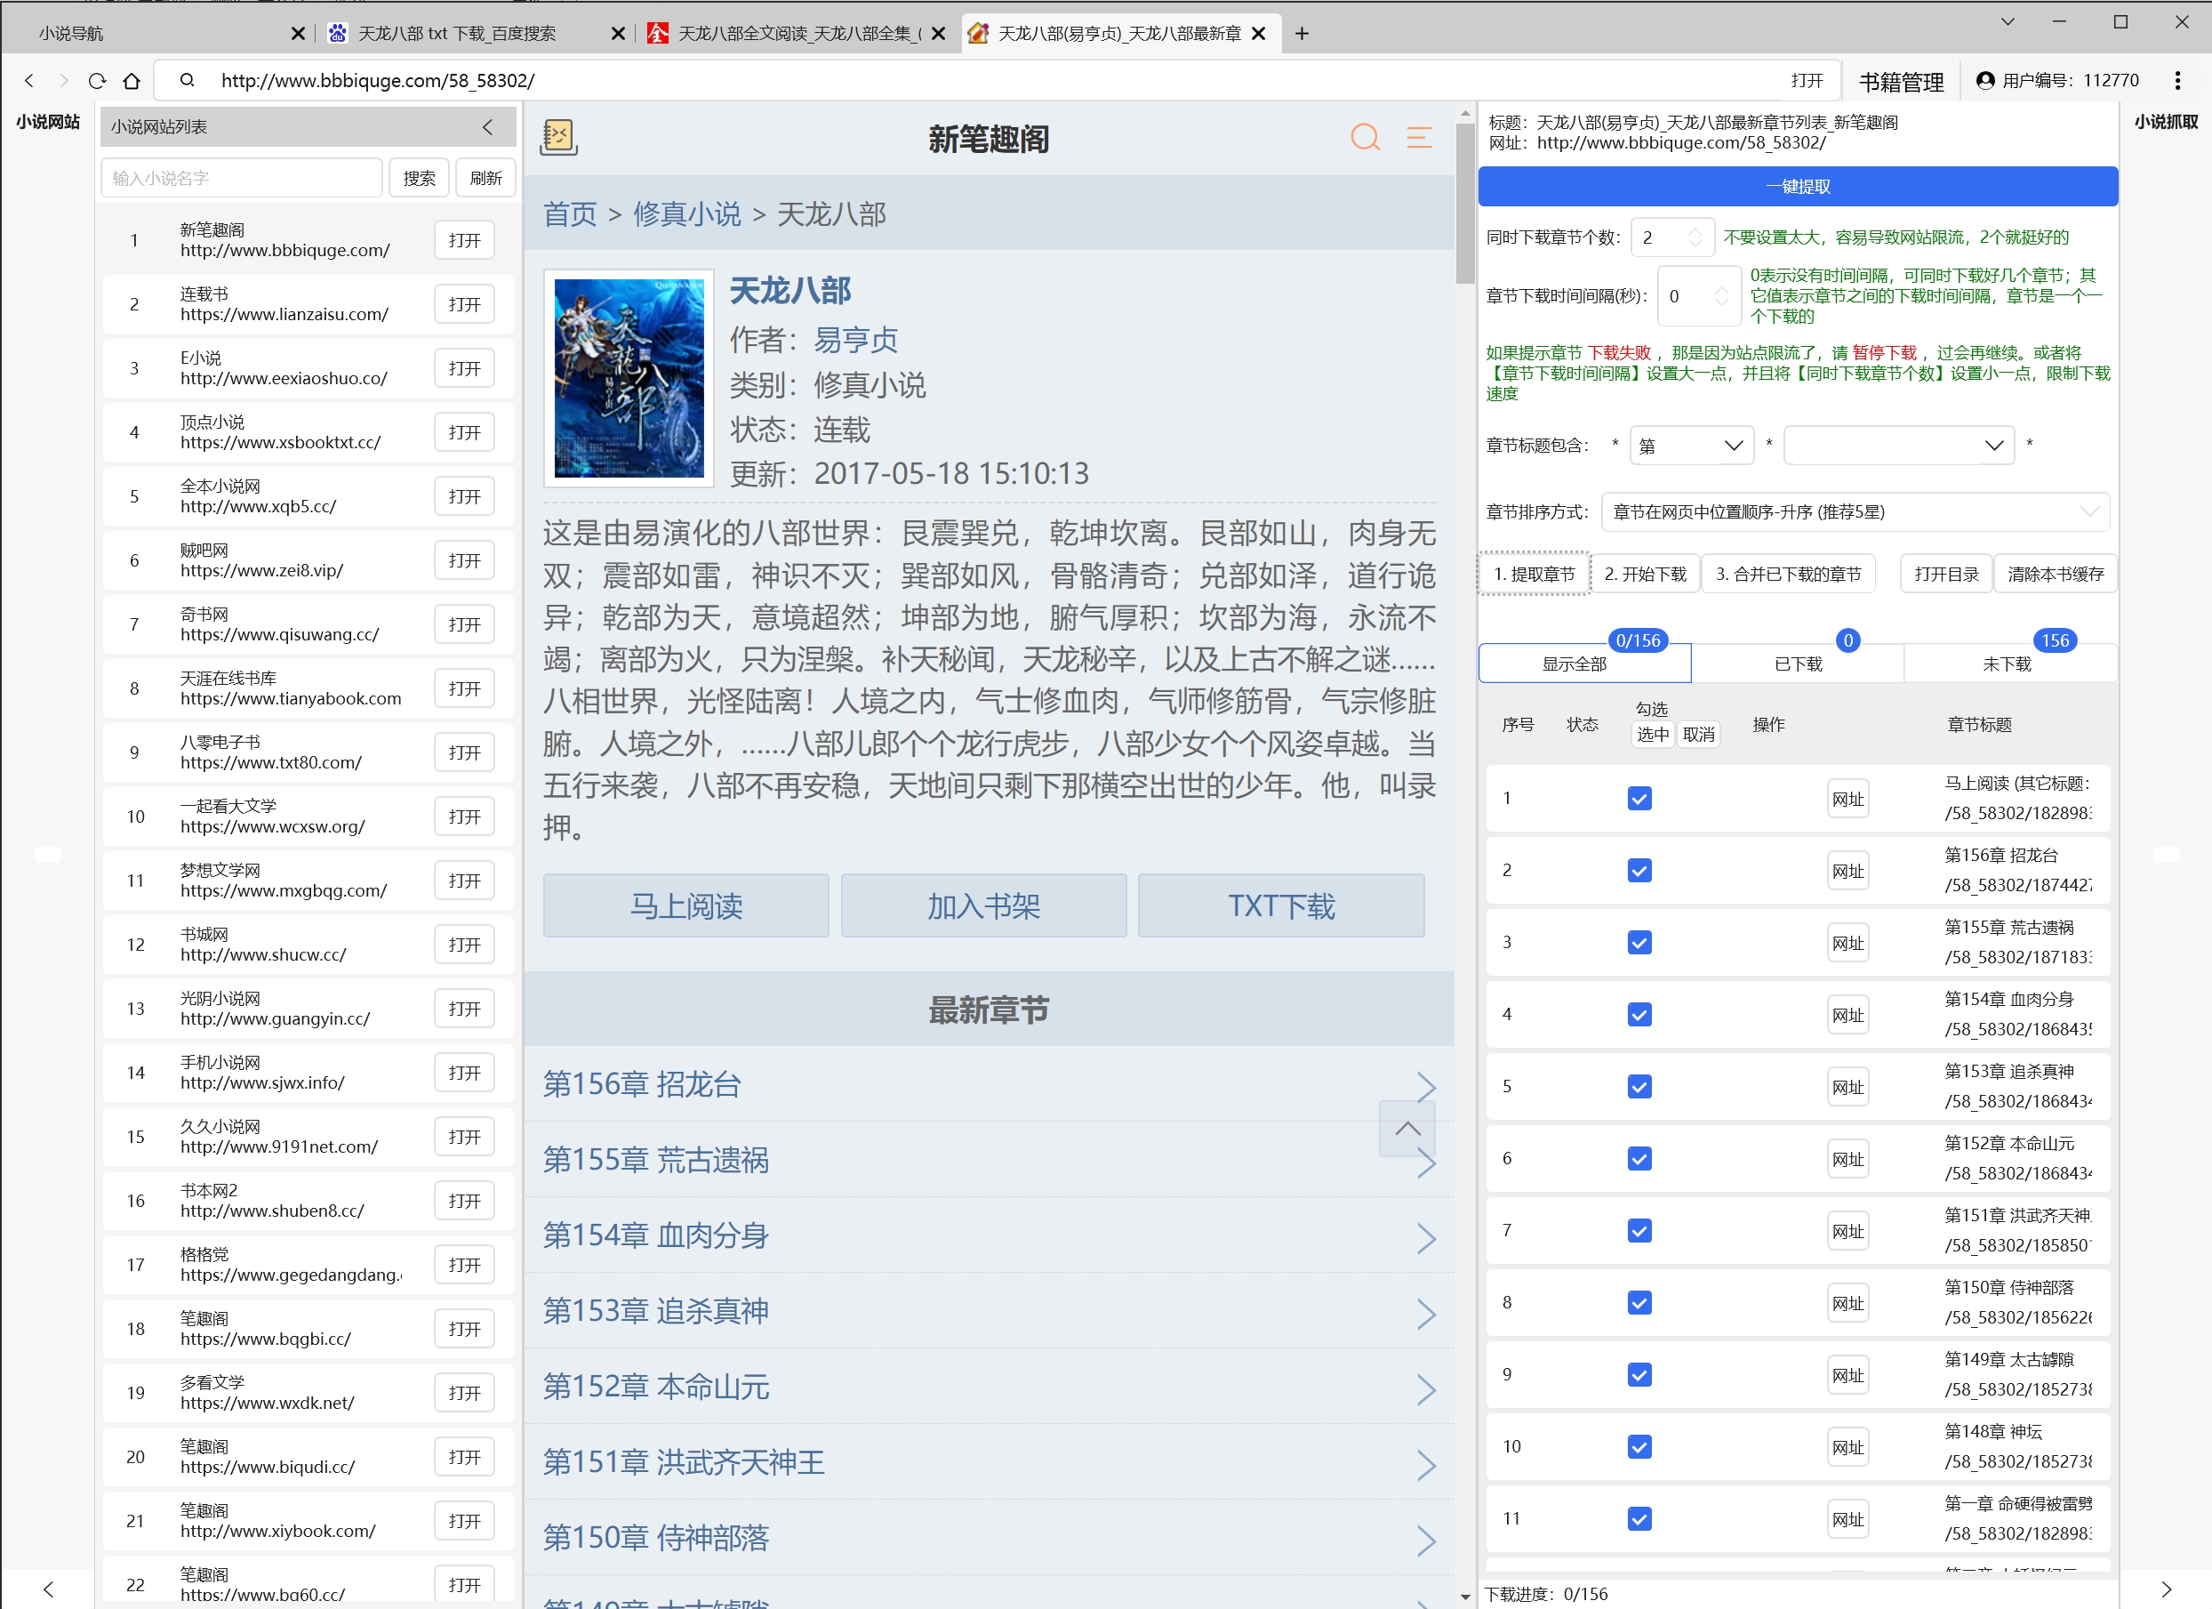
Task: Close the 天龙八部 txt 下载_百度搜索 tab
Action: tap(617, 33)
